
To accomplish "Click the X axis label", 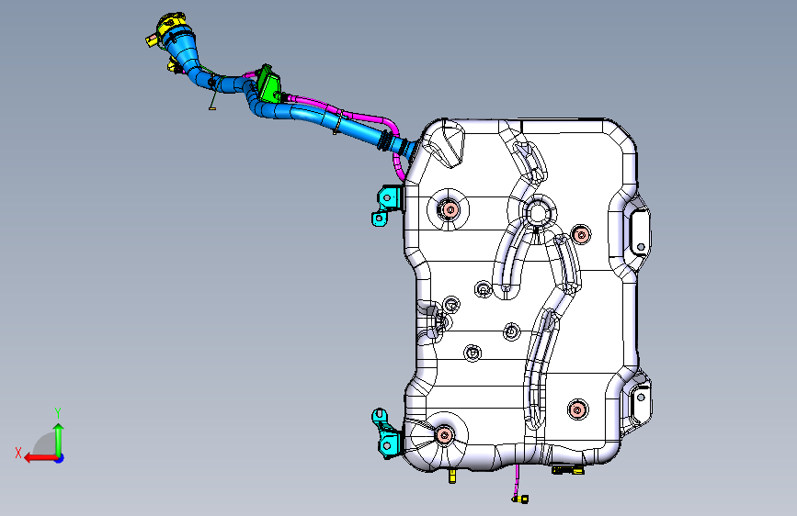I will (18, 453).
